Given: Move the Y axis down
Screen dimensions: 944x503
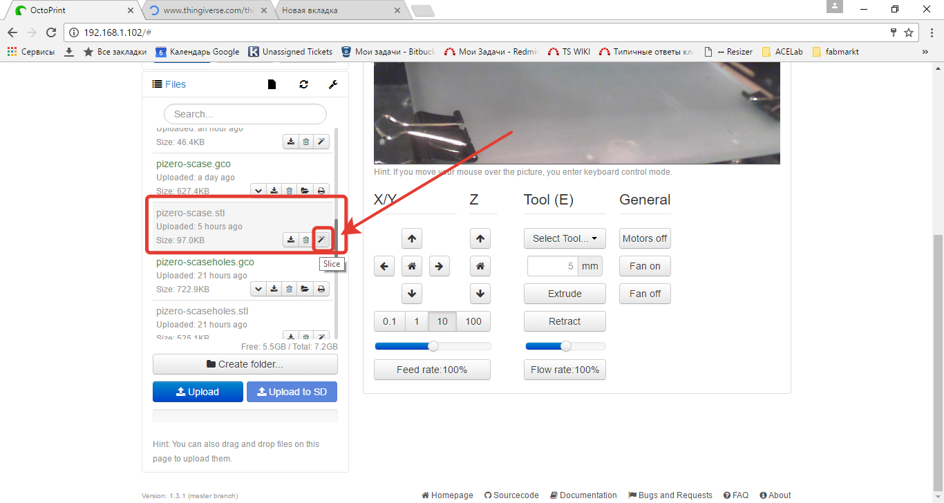Looking at the screenshot, I should click(412, 294).
